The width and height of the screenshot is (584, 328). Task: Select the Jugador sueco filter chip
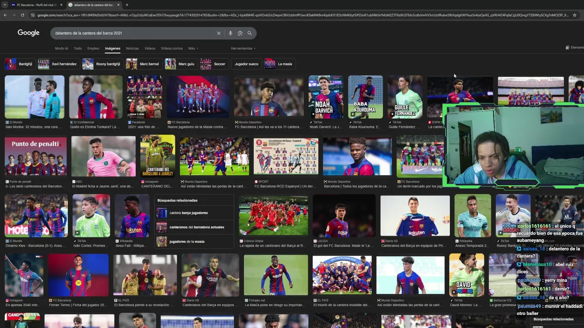tap(246, 64)
